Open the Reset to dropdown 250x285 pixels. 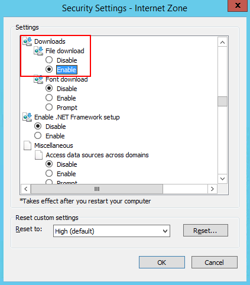point(112,231)
